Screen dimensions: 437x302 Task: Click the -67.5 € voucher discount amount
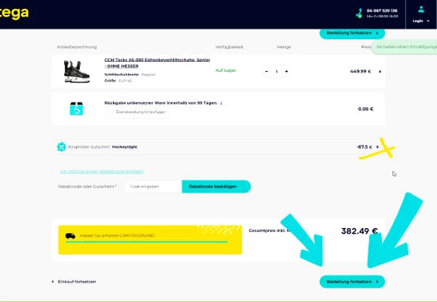[x=364, y=146]
